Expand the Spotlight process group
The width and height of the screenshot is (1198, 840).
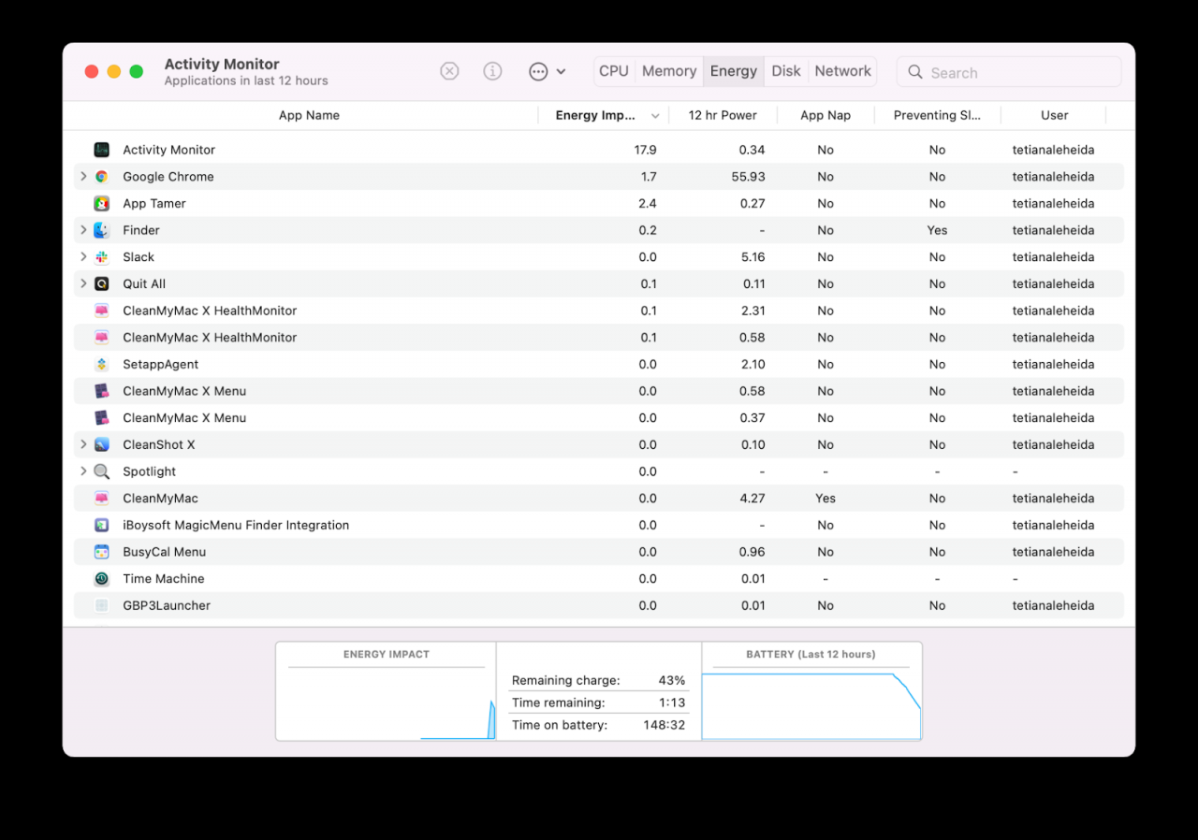click(83, 471)
